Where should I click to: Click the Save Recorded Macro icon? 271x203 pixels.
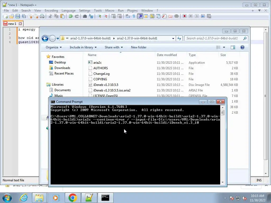pyautogui.click(x=209, y=16)
